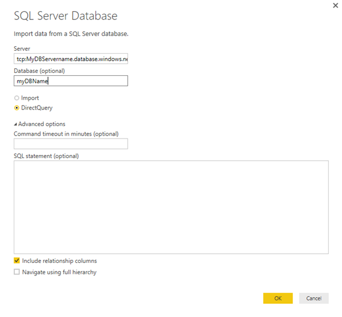This screenshot has height=317, width=342.
Task: Uncheck the Include relationship columns checkbox
Action: pos(17,261)
